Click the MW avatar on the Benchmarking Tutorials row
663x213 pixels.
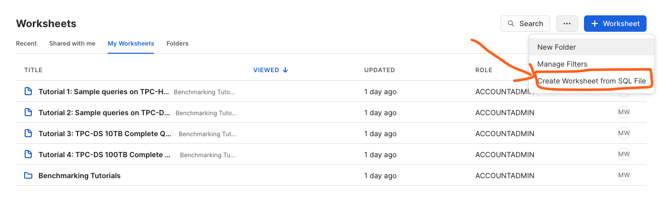(x=623, y=176)
